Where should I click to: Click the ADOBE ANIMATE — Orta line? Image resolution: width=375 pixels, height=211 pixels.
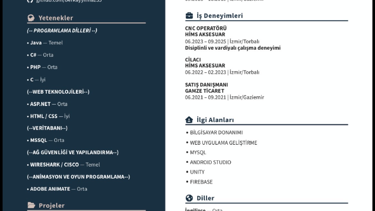coord(57,189)
